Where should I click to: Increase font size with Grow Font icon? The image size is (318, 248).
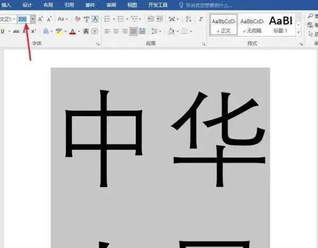40,19
